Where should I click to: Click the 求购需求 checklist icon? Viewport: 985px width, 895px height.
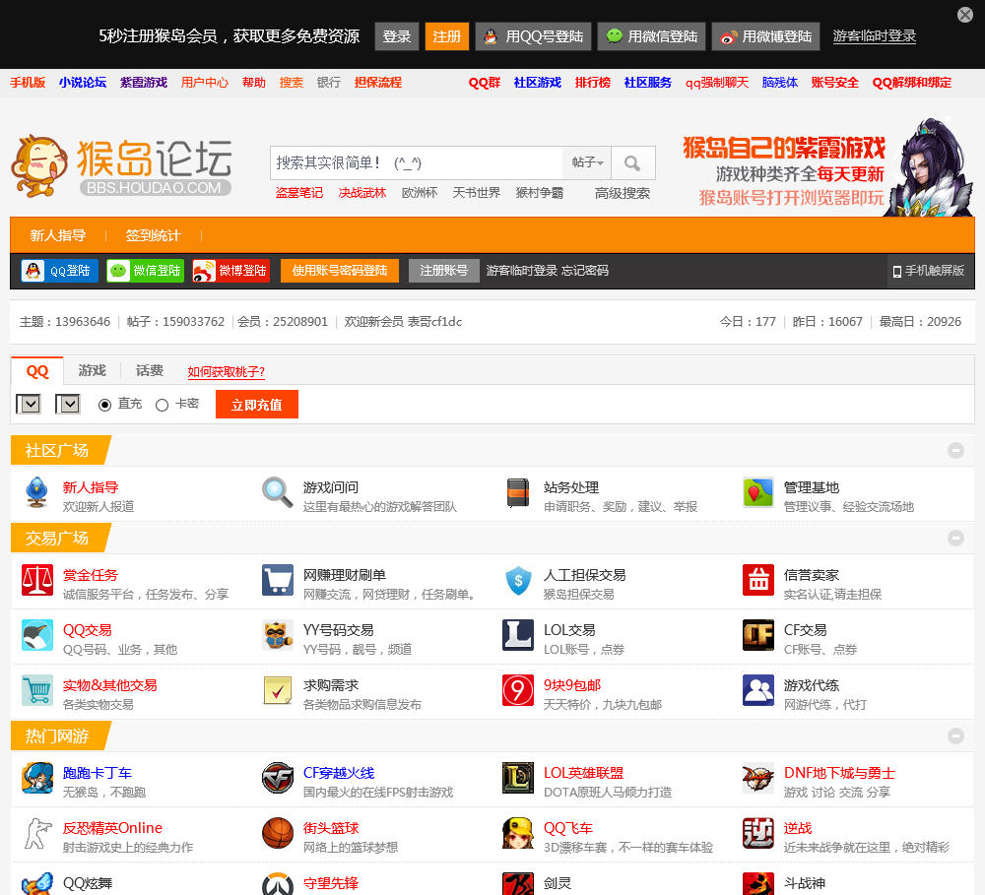(278, 690)
